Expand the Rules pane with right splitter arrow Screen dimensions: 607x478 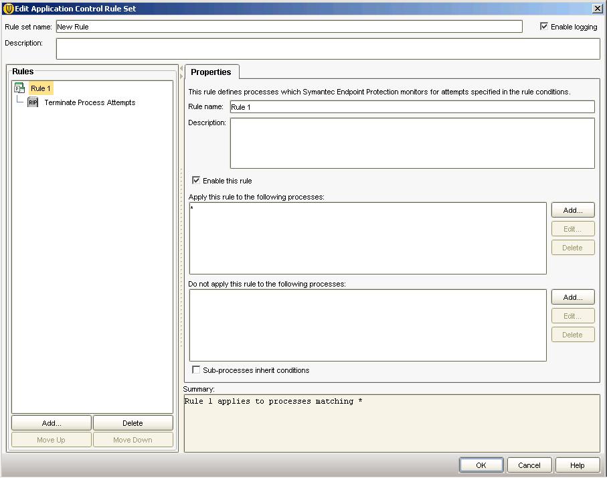tap(181, 76)
